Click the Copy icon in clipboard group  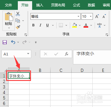pos(18,21)
